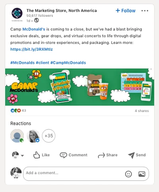The image size is (159, 192).
Task: Click the add image icon in comment box
Action: (142, 174)
